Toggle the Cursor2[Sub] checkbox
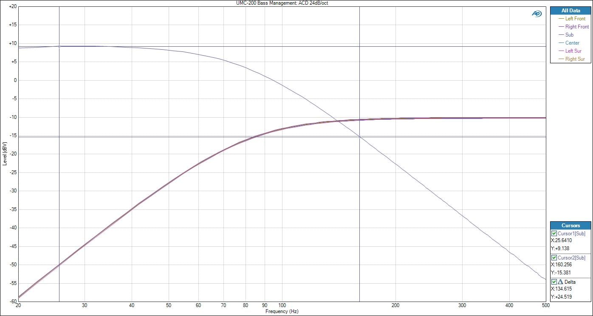The width and height of the screenshot is (593, 316). pos(554,258)
